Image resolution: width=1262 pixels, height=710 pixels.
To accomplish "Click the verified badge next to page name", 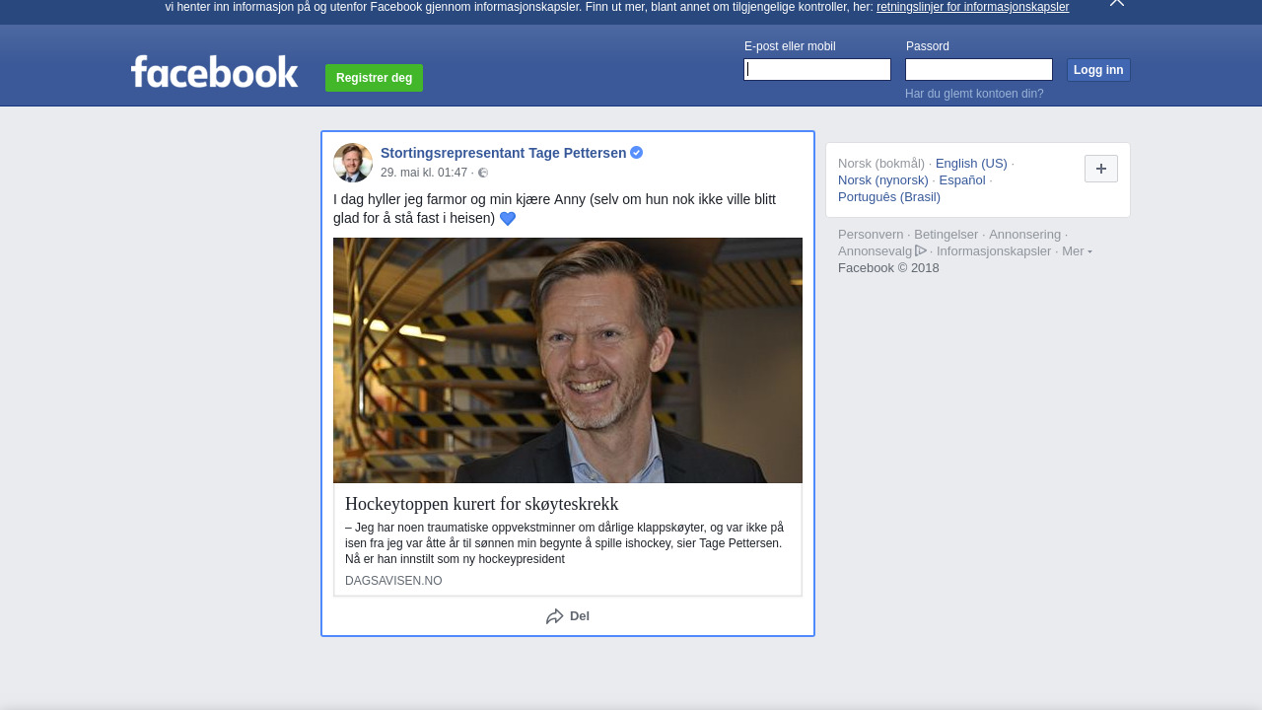I will coord(637,153).
